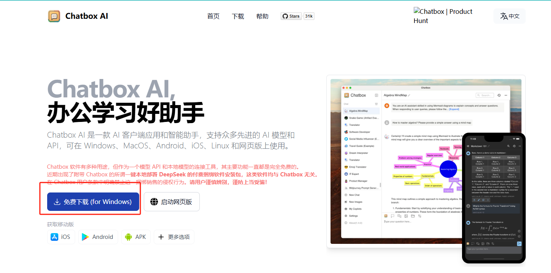Viewport: 551px width, 273px height.
Task: Expand 更多选项 for more download options
Action: coord(174,237)
